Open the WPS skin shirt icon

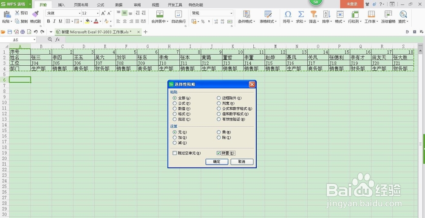(x=367, y=4)
